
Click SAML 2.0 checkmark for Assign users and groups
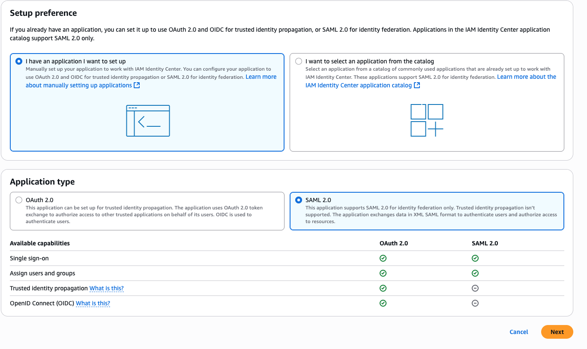point(475,273)
